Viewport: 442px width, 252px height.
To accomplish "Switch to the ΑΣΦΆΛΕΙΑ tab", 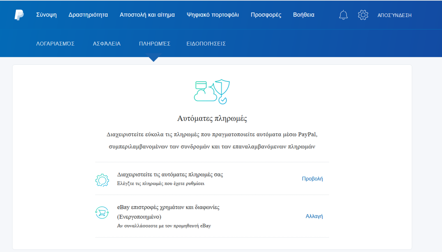I will (107, 44).
